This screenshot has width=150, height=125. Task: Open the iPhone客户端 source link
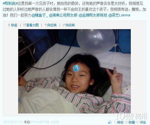click(40, 122)
